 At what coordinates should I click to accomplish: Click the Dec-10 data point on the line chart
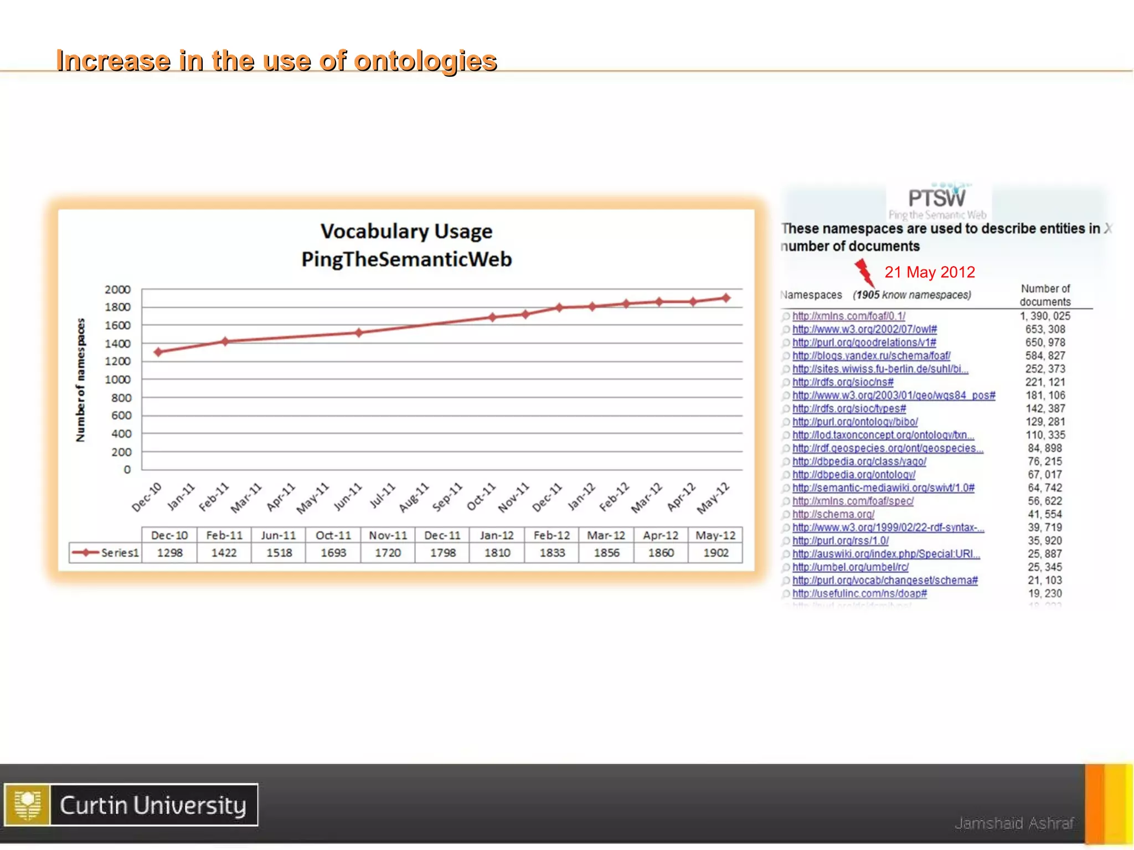(x=158, y=352)
